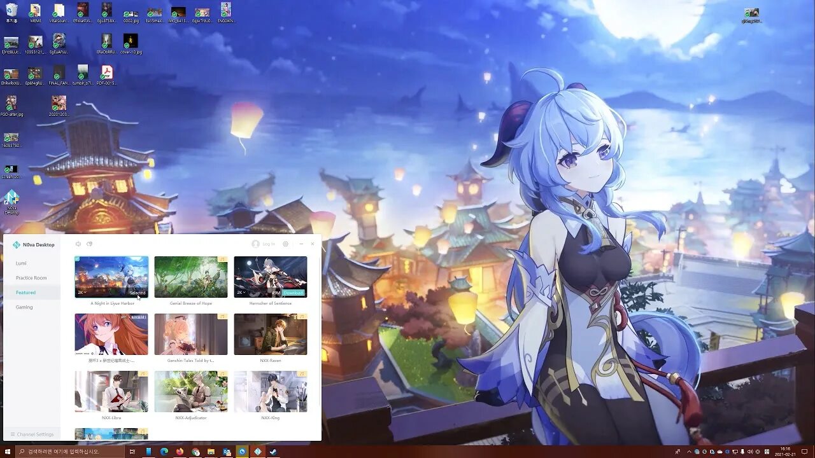Open Task View on the taskbar
815x458 pixels.
pyautogui.click(x=132, y=452)
